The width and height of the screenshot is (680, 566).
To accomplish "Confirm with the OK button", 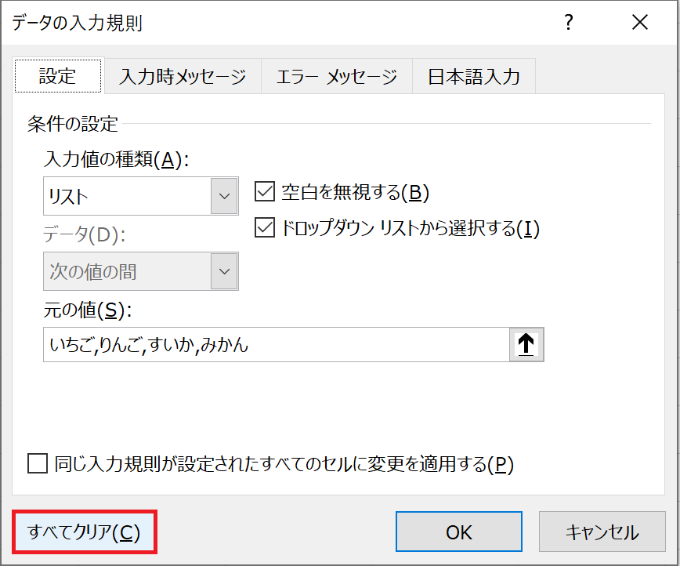I will point(459,532).
